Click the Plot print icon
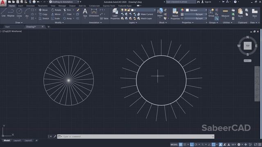 tap(34, 2)
